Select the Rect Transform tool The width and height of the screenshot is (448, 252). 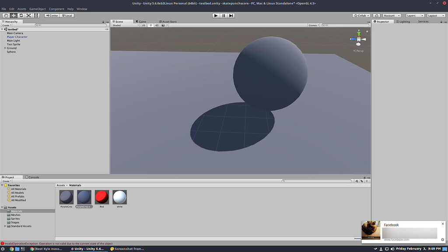[36, 15]
